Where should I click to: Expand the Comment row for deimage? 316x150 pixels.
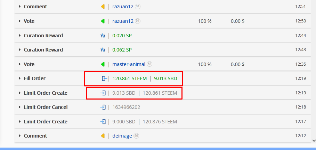click(20, 136)
